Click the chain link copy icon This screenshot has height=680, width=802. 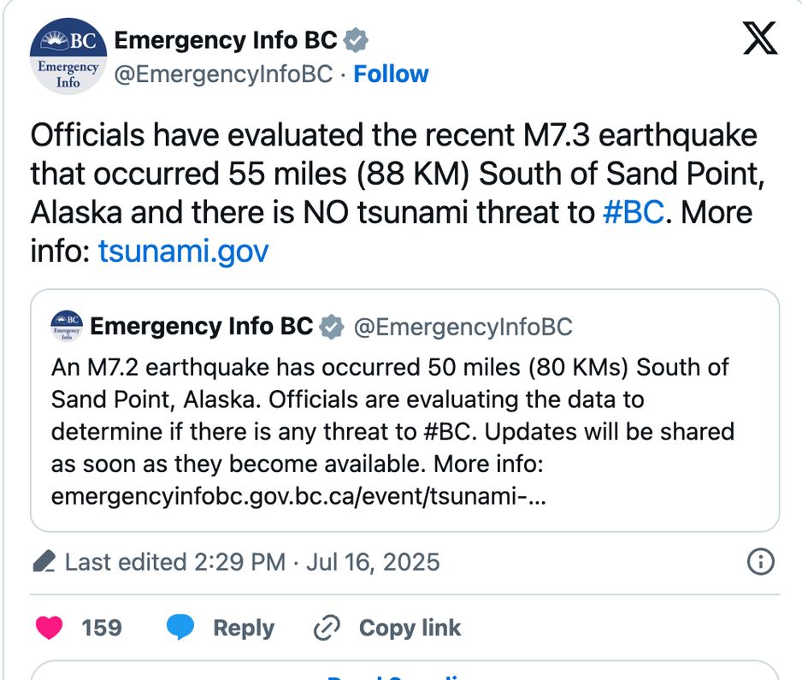tap(327, 628)
